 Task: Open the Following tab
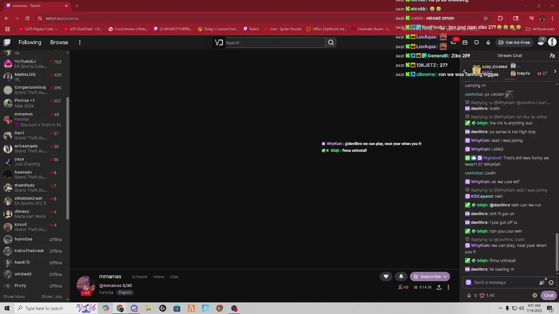pyautogui.click(x=30, y=42)
